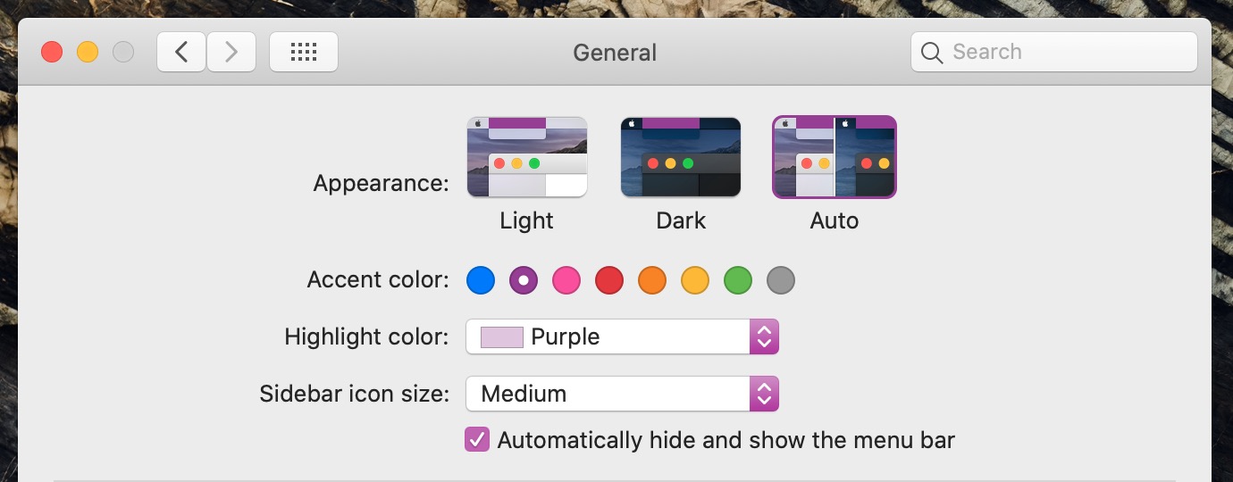Image resolution: width=1233 pixels, height=482 pixels.
Task: Pick the yellow accent color
Action: pyautogui.click(x=695, y=281)
